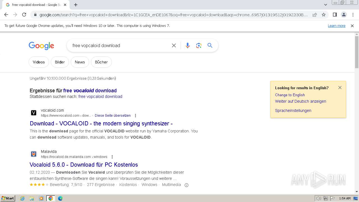Click the 'Ungefähr 10.100.000 Ergebnisse' count text
359x202 pixels.
point(73,79)
